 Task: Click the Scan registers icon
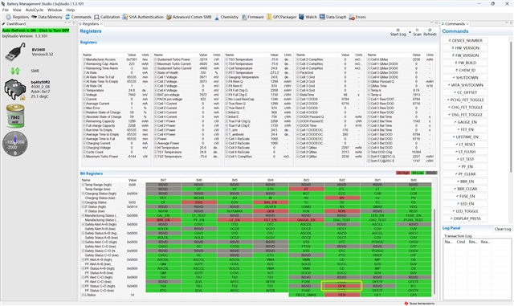pyautogui.click(x=417, y=32)
